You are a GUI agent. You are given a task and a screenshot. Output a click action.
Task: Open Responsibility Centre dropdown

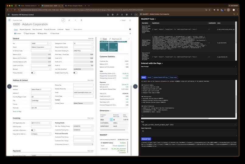click(92, 47)
